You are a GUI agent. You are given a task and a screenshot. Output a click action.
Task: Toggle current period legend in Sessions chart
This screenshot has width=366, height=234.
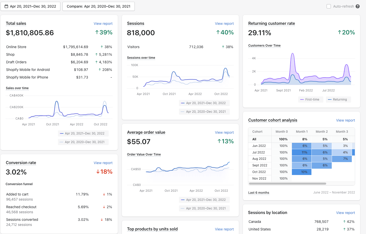tap(204, 103)
